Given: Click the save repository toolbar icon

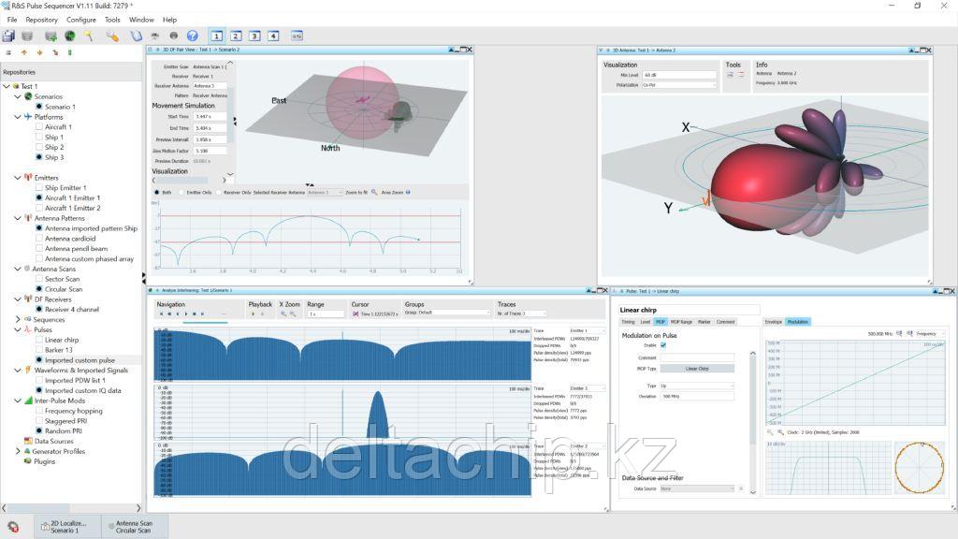Looking at the screenshot, I should [8, 36].
